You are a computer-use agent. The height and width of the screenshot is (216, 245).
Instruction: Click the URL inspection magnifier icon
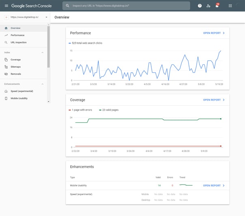pyautogui.click(x=6, y=43)
